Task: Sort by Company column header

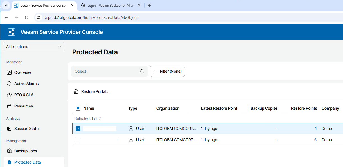Action: tap(330, 108)
